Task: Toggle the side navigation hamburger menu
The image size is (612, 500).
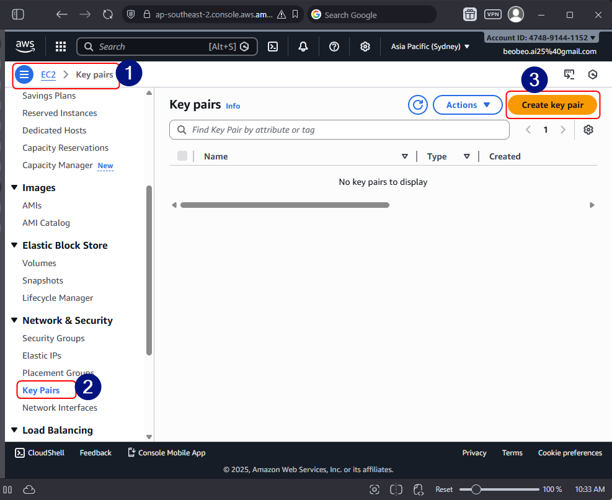Action: (24, 75)
